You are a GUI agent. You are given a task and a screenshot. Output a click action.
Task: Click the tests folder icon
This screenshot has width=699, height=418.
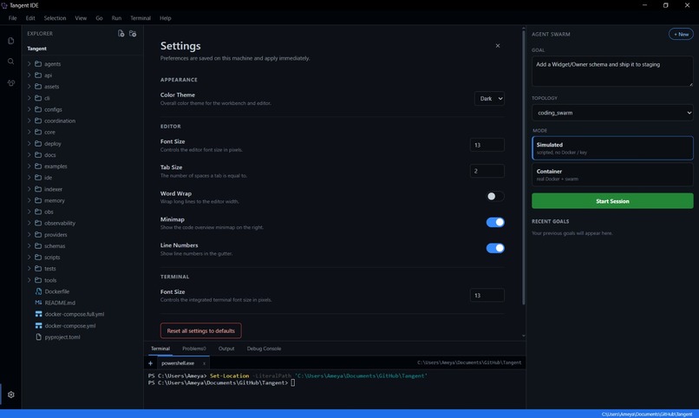pos(38,269)
